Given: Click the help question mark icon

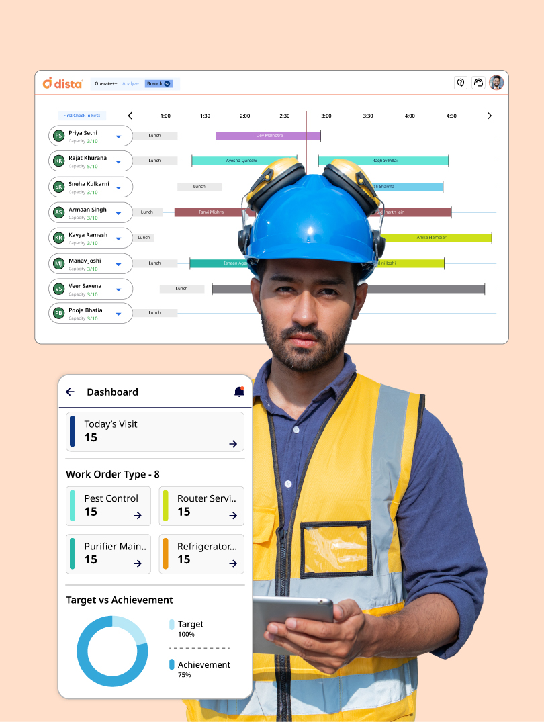Looking at the screenshot, I should (x=461, y=83).
